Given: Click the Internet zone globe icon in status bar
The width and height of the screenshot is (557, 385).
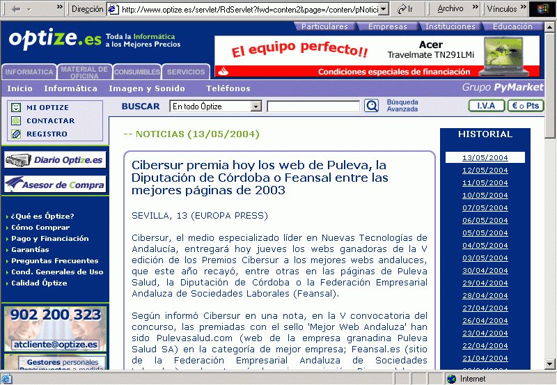Looking at the screenshot, I should click(x=451, y=379).
